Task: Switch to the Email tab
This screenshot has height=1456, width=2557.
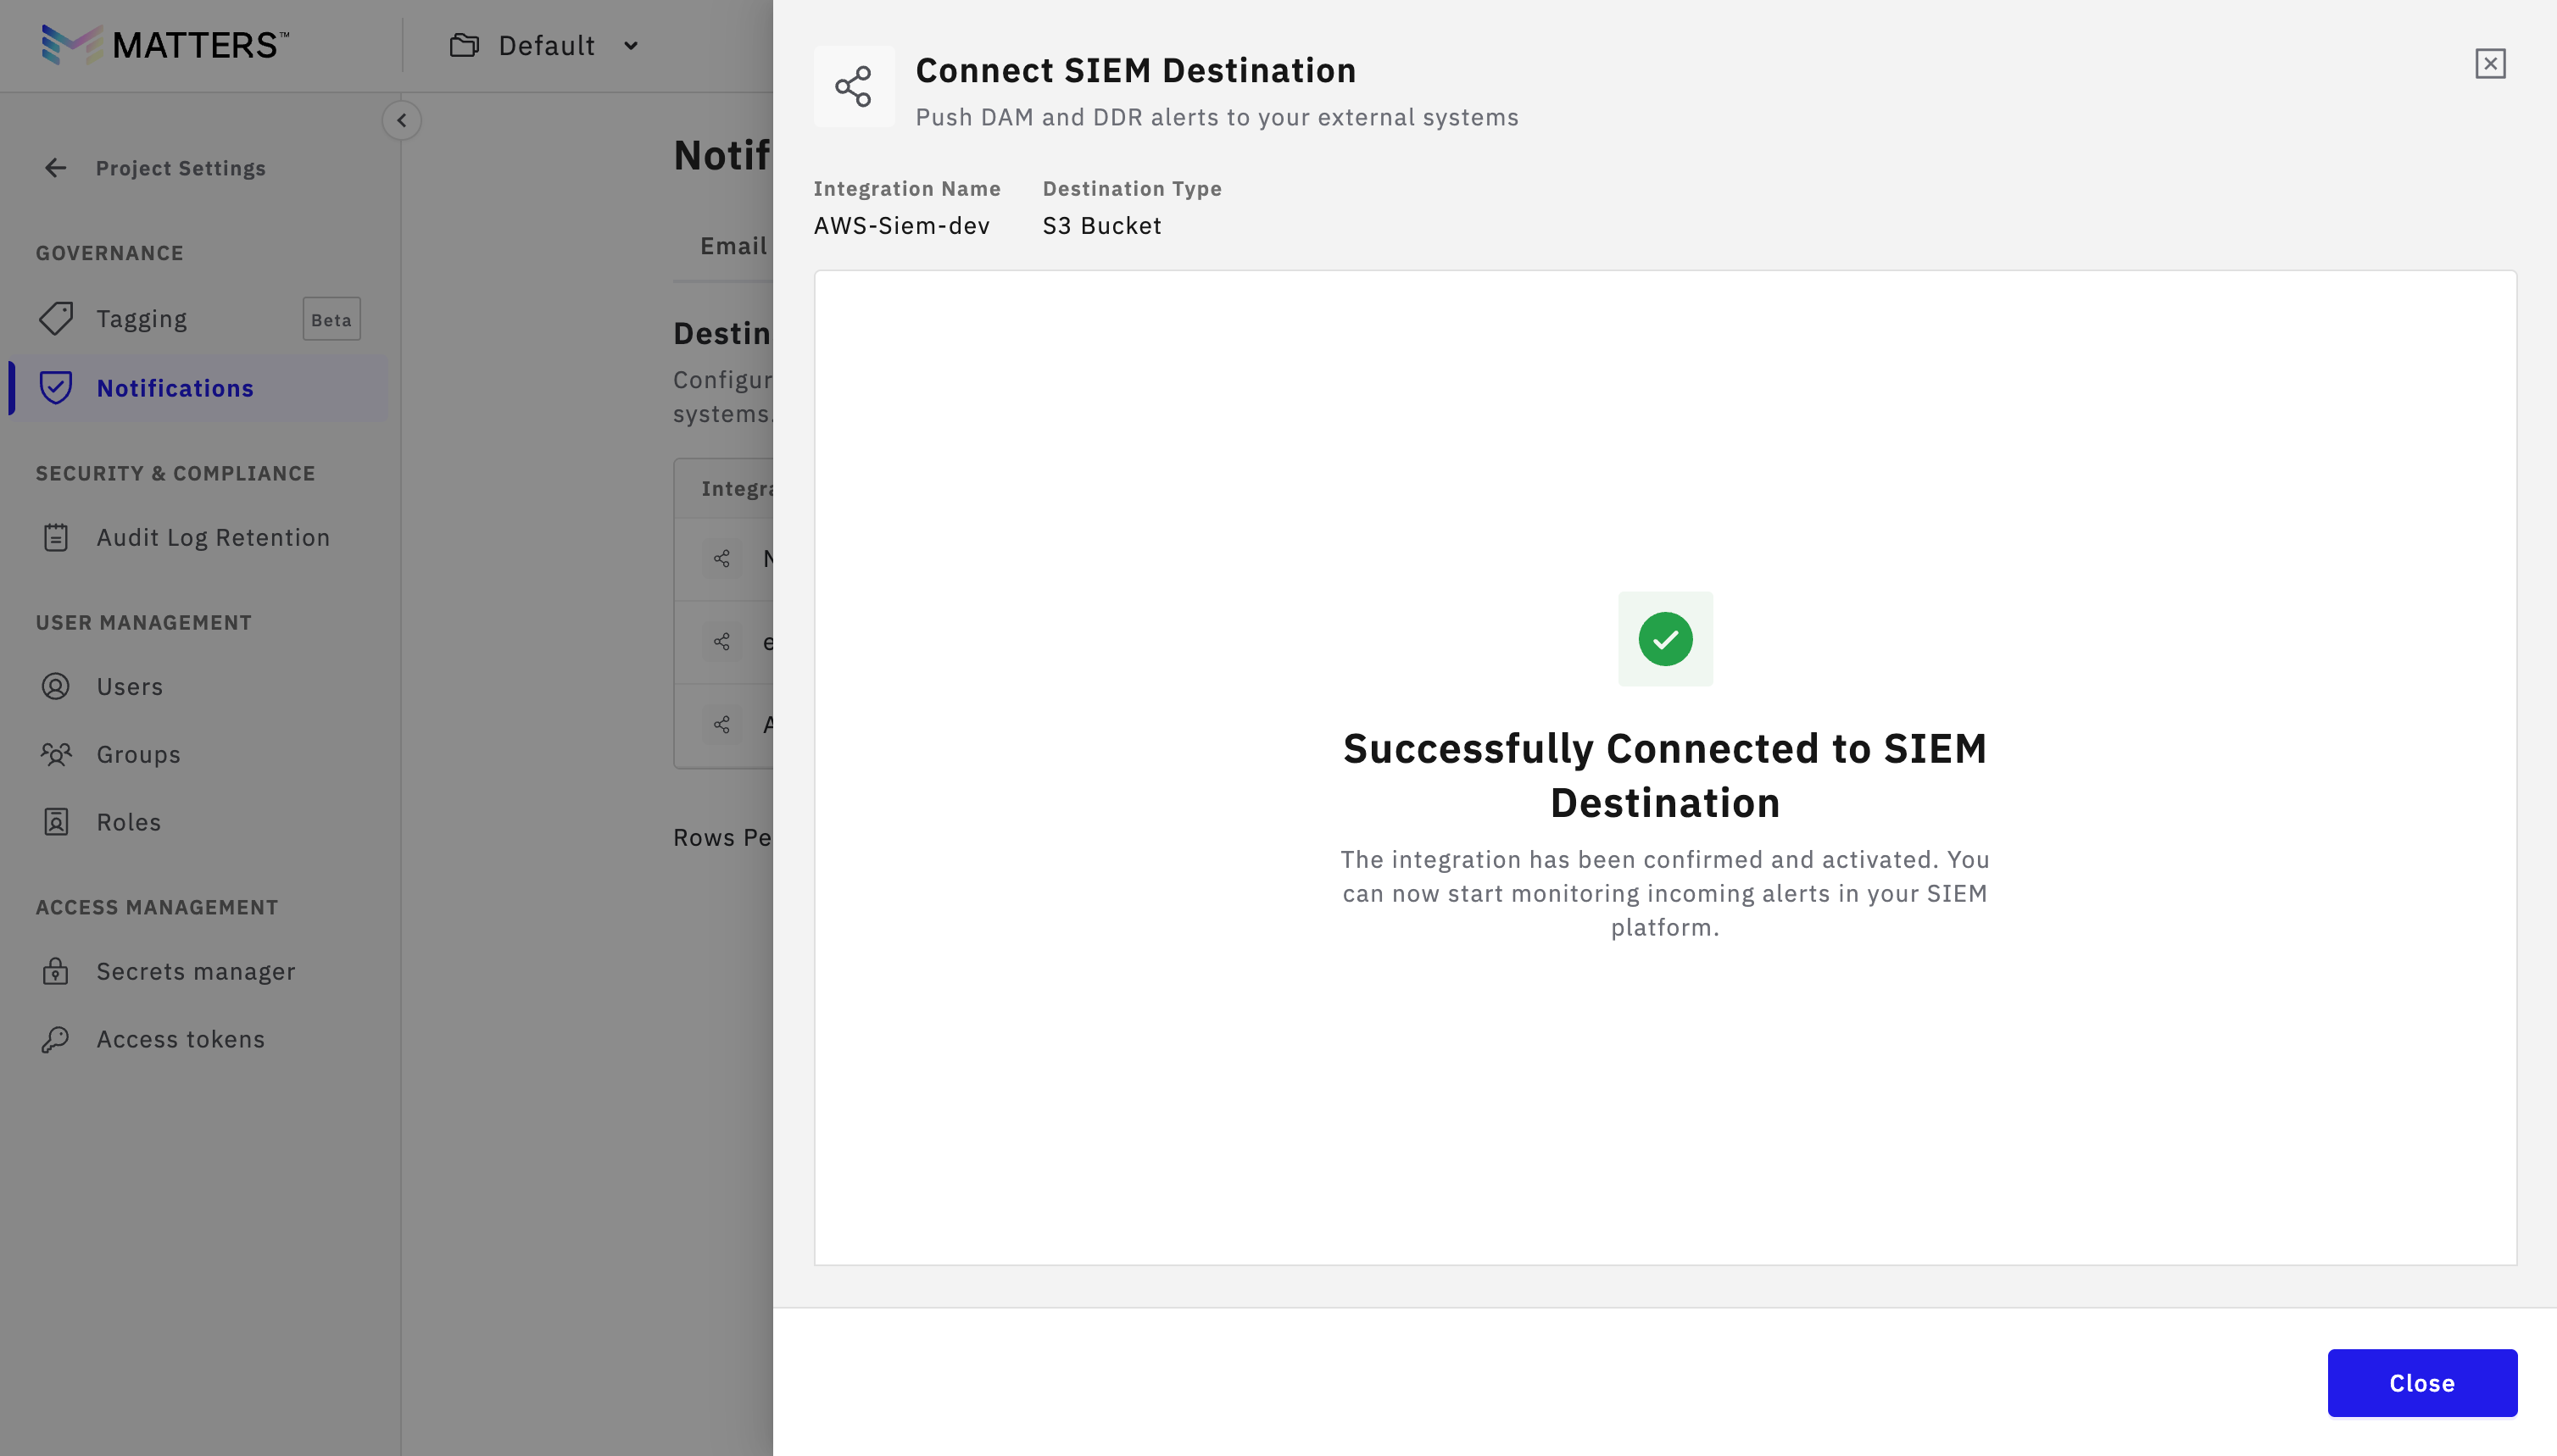Action: point(733,246)
